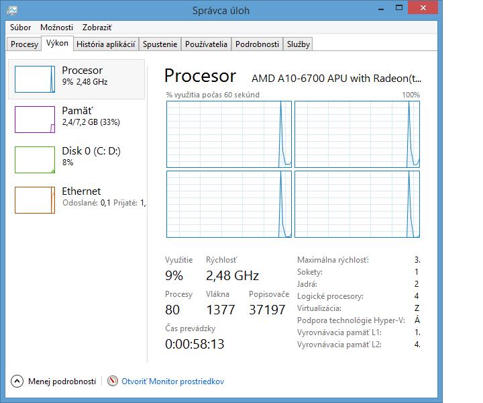Switch to the Podrobnosti tab
This screenshot has height=403, width=483.
coord(257,44)
